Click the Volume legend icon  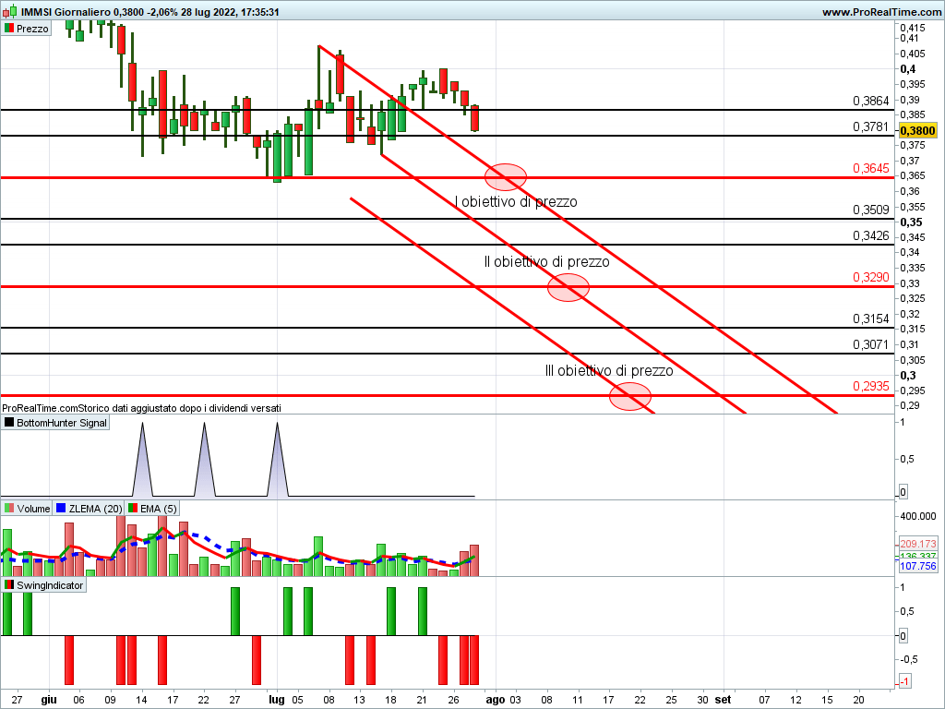[9, 509]
